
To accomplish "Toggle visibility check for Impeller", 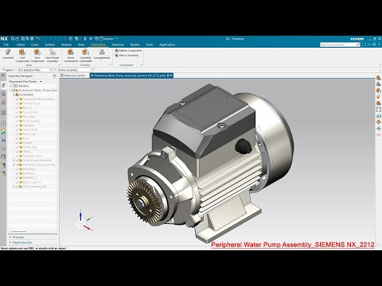I will 18,143.
